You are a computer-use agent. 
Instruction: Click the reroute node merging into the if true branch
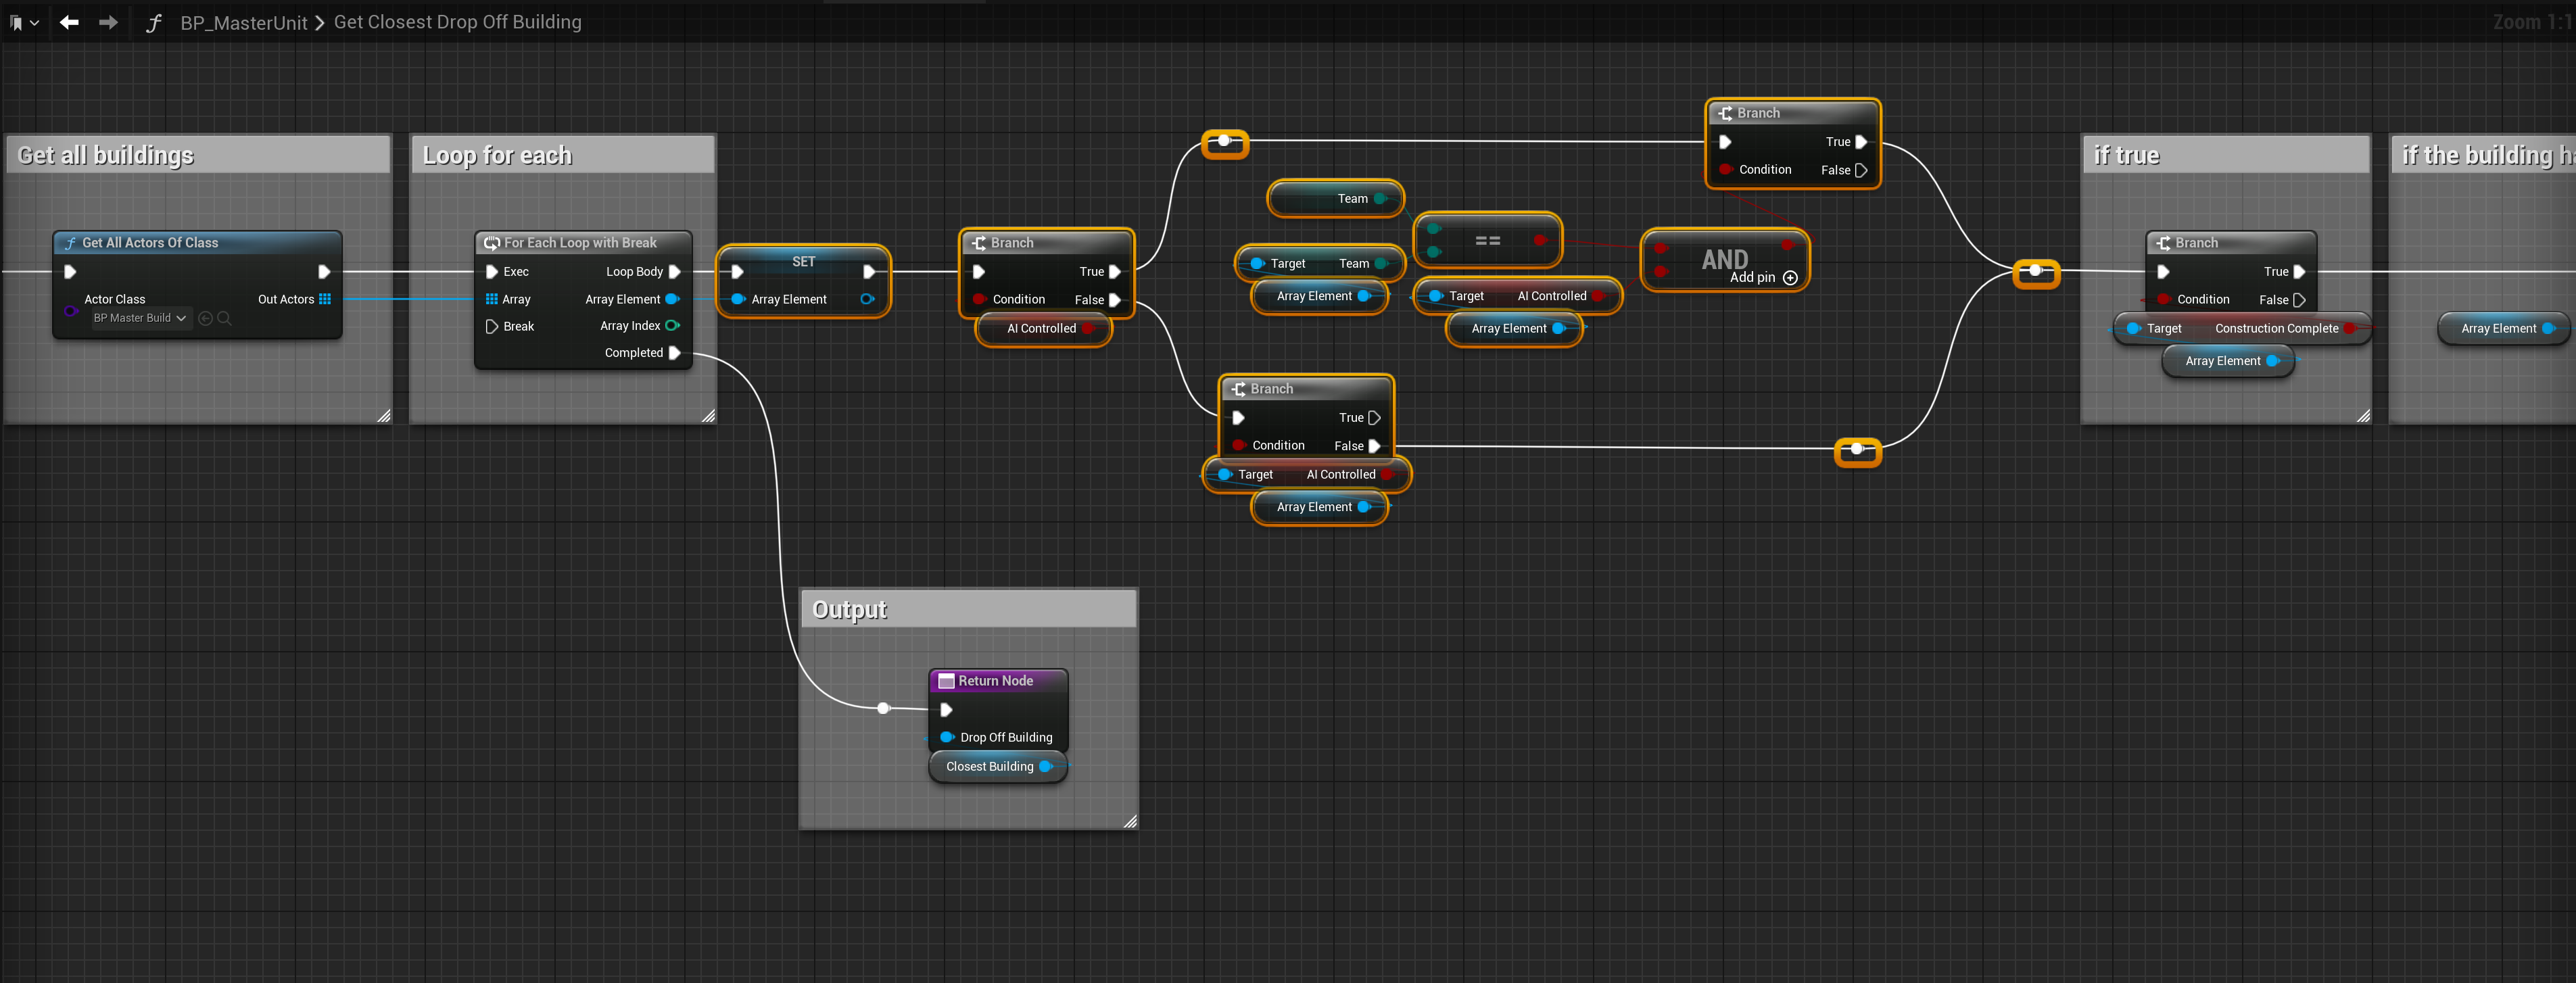click(x=2035, y=271)
